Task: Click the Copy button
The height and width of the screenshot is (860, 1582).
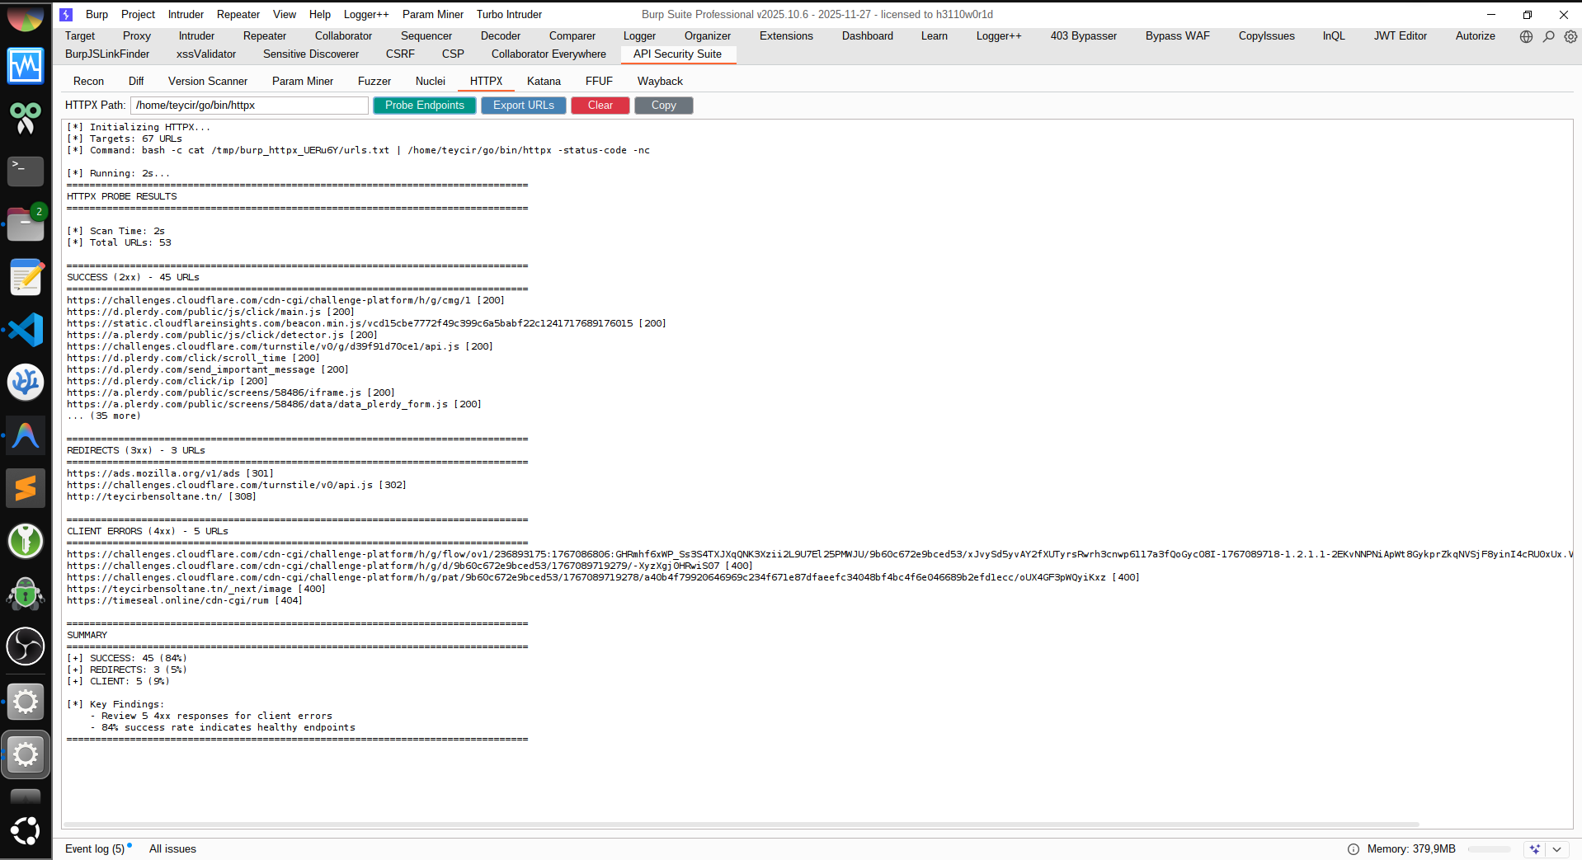Action: point(664,106)
